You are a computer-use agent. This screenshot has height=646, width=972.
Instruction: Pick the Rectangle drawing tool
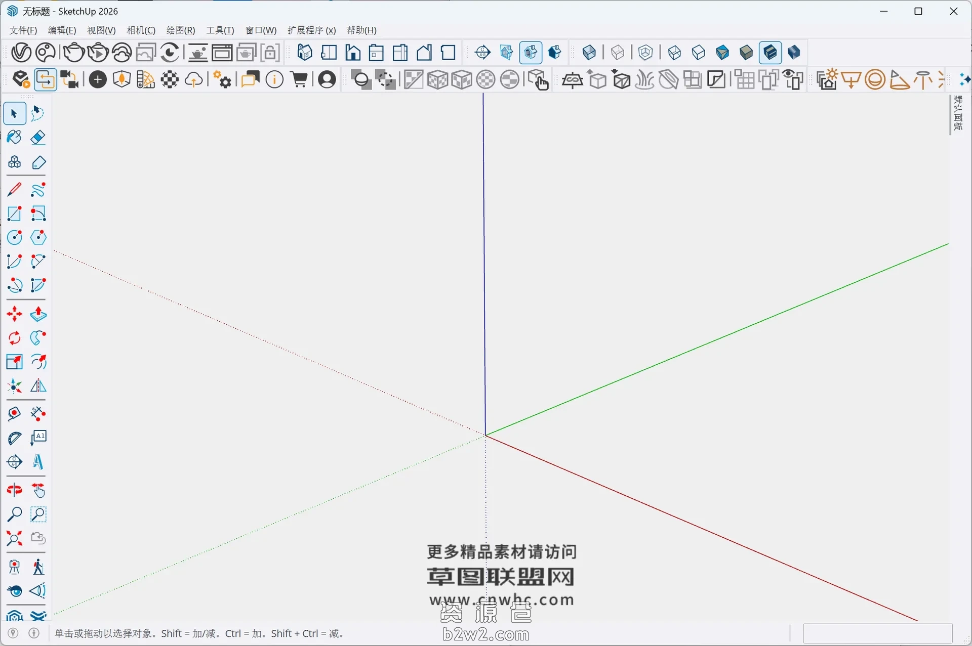(14, 213)
